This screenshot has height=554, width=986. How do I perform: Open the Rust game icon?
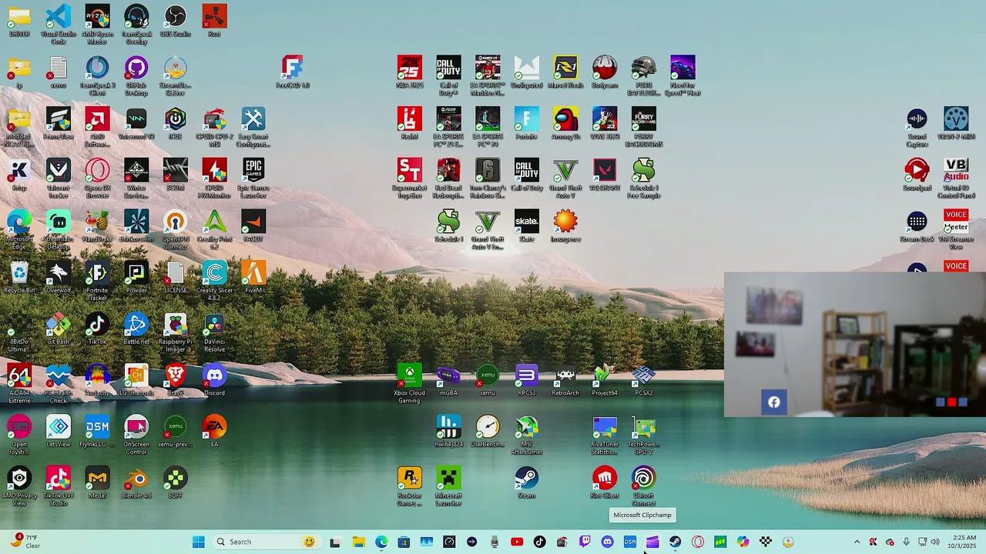click(x=214, y=21)
